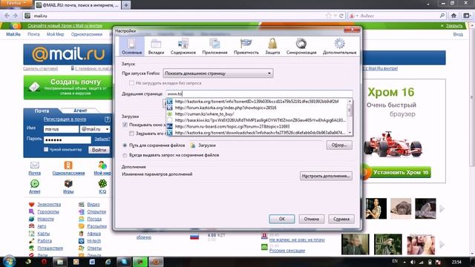
Task: Open the Приватность settings tab
Action: coord(246,46)
